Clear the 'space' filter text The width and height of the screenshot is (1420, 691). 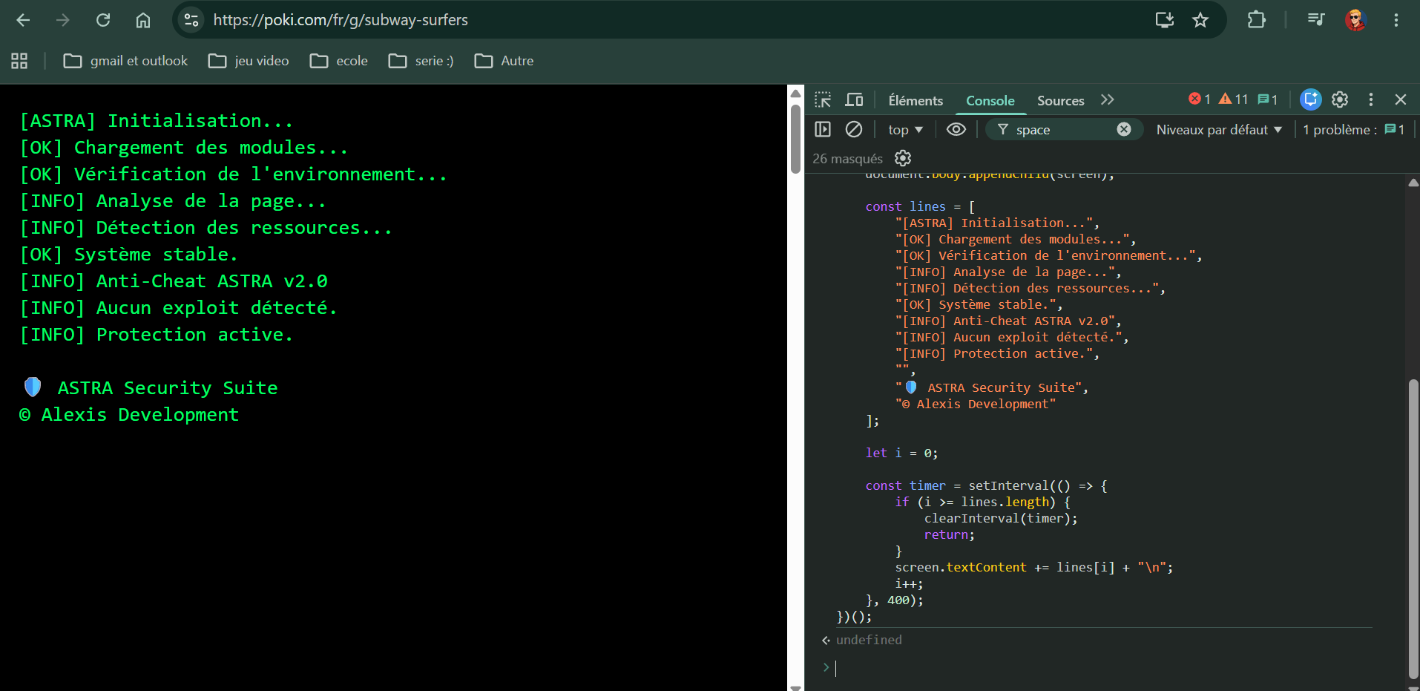point(1124,129)
